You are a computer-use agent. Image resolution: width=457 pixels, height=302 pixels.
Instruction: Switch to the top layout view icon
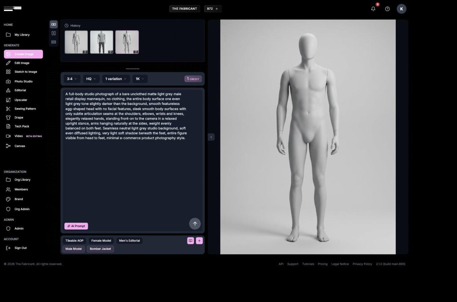[54, 24]
